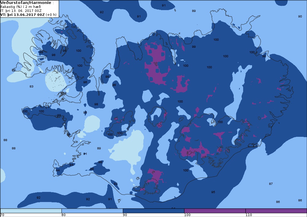Click the legend scale label 70
Image resolution: width=307 pixels, height=217 pixels.
pos(2,215)
